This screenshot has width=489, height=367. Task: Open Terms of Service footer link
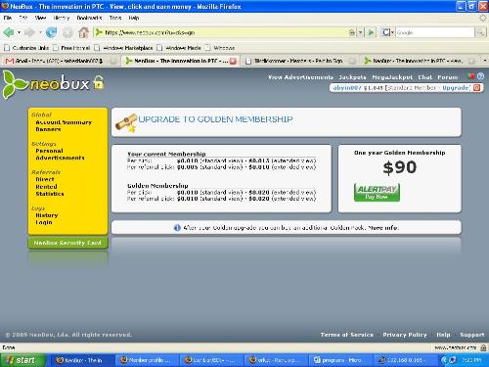click(347, 335)
